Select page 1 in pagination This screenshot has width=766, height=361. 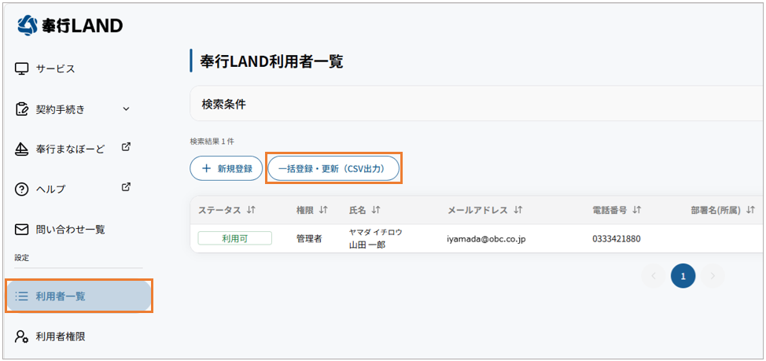click(683, 276)
